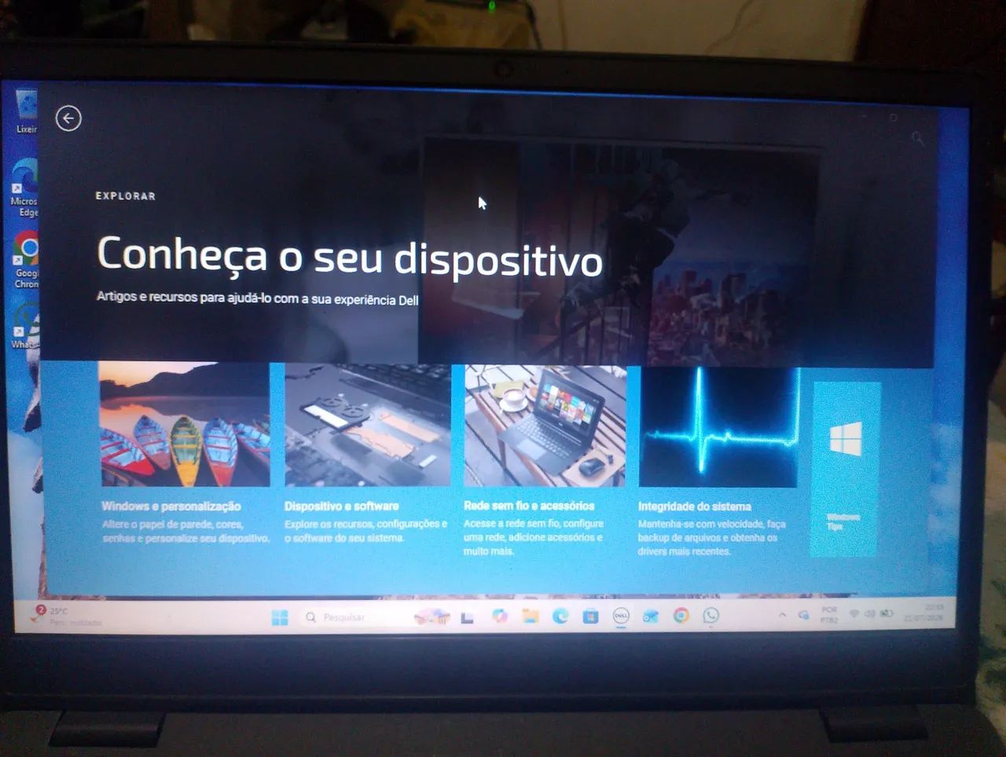This screenshot has width=1006, height=757.
Task: Click 'Explore os recursos, configurações' description
Action: click(366, 531)
